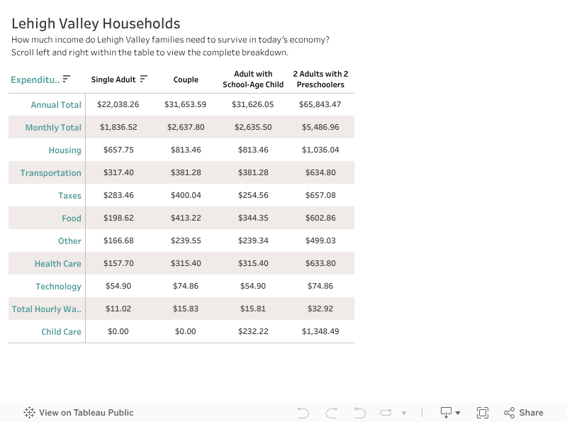Click the $157.70 health care cell
The image size is (567, 422).
pos(118,263)
